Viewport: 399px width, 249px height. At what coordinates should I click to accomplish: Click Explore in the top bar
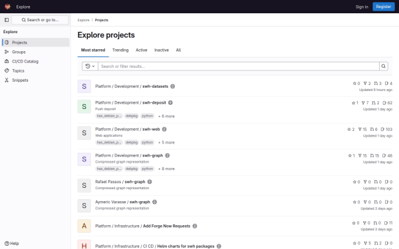(x=23, y=7)
